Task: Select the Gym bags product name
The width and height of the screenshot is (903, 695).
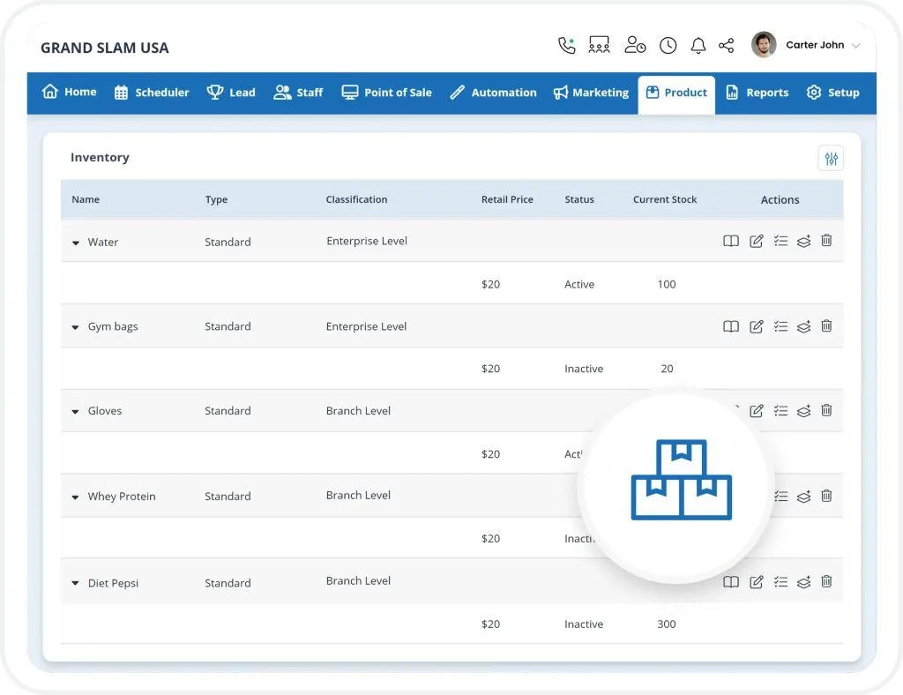Action: click(113, 326)
